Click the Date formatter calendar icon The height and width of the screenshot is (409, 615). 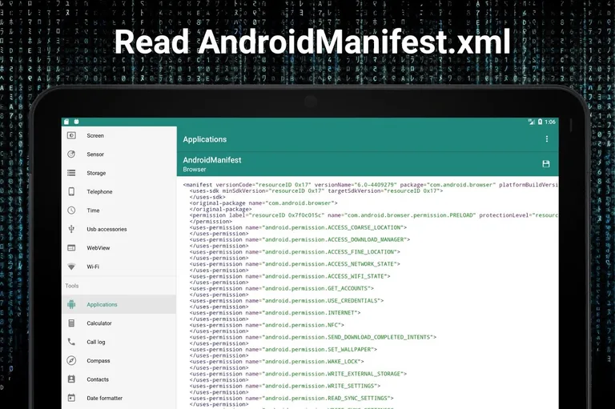[x=71, y=398]
